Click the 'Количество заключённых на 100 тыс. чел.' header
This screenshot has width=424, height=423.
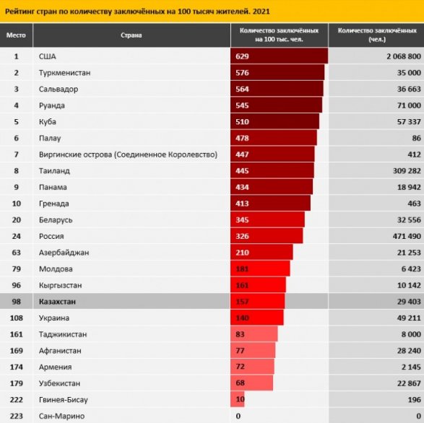point(280,35)
